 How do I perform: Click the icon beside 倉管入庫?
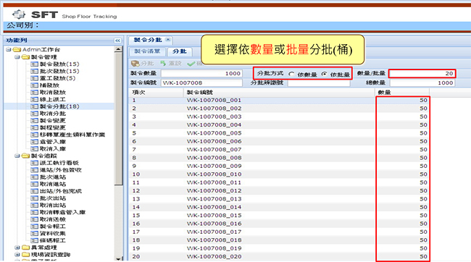click(x=35, y=142)
